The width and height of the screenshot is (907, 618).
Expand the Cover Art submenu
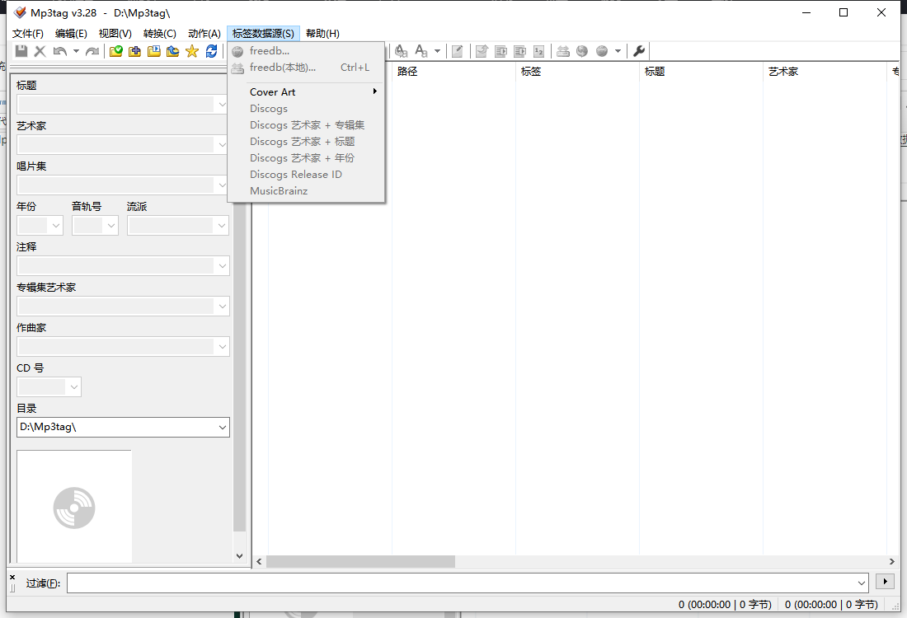point(306,92)
